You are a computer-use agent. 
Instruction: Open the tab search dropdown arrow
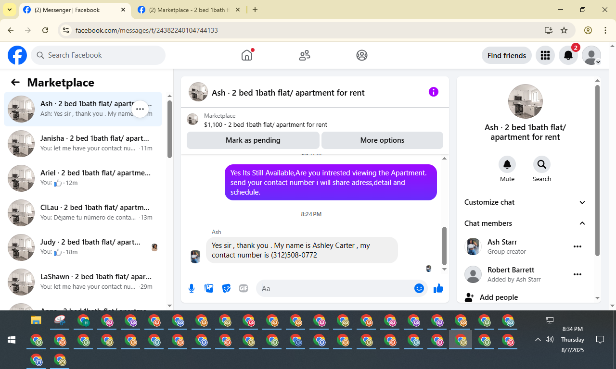pos(9,10)
